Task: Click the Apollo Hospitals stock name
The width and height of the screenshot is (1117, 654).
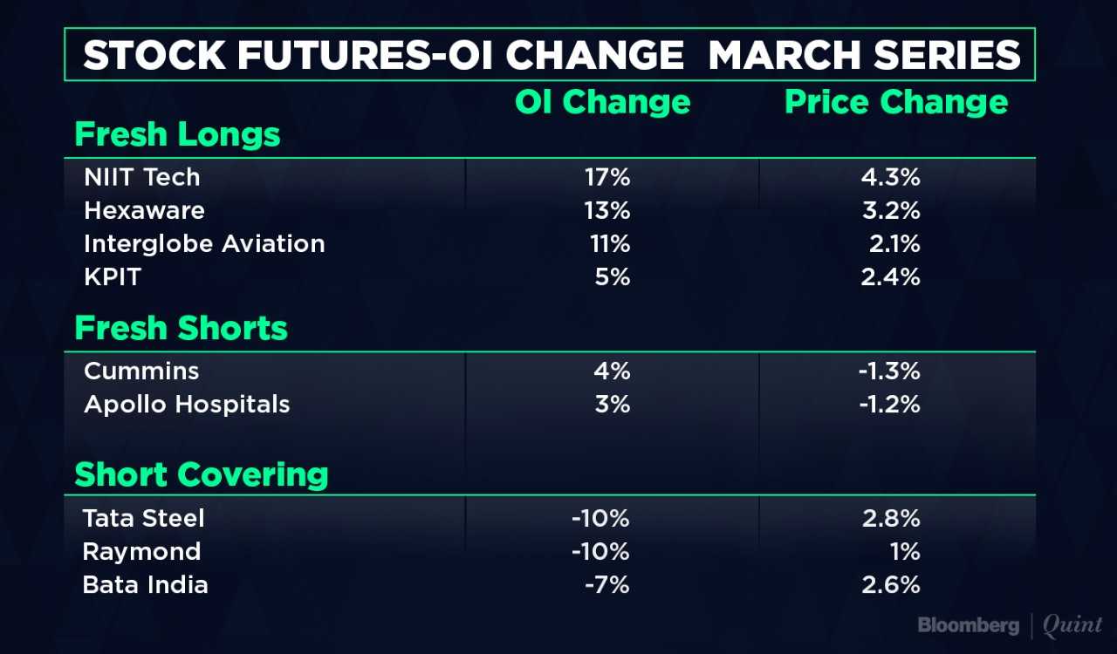Action: tap(187, 405)
